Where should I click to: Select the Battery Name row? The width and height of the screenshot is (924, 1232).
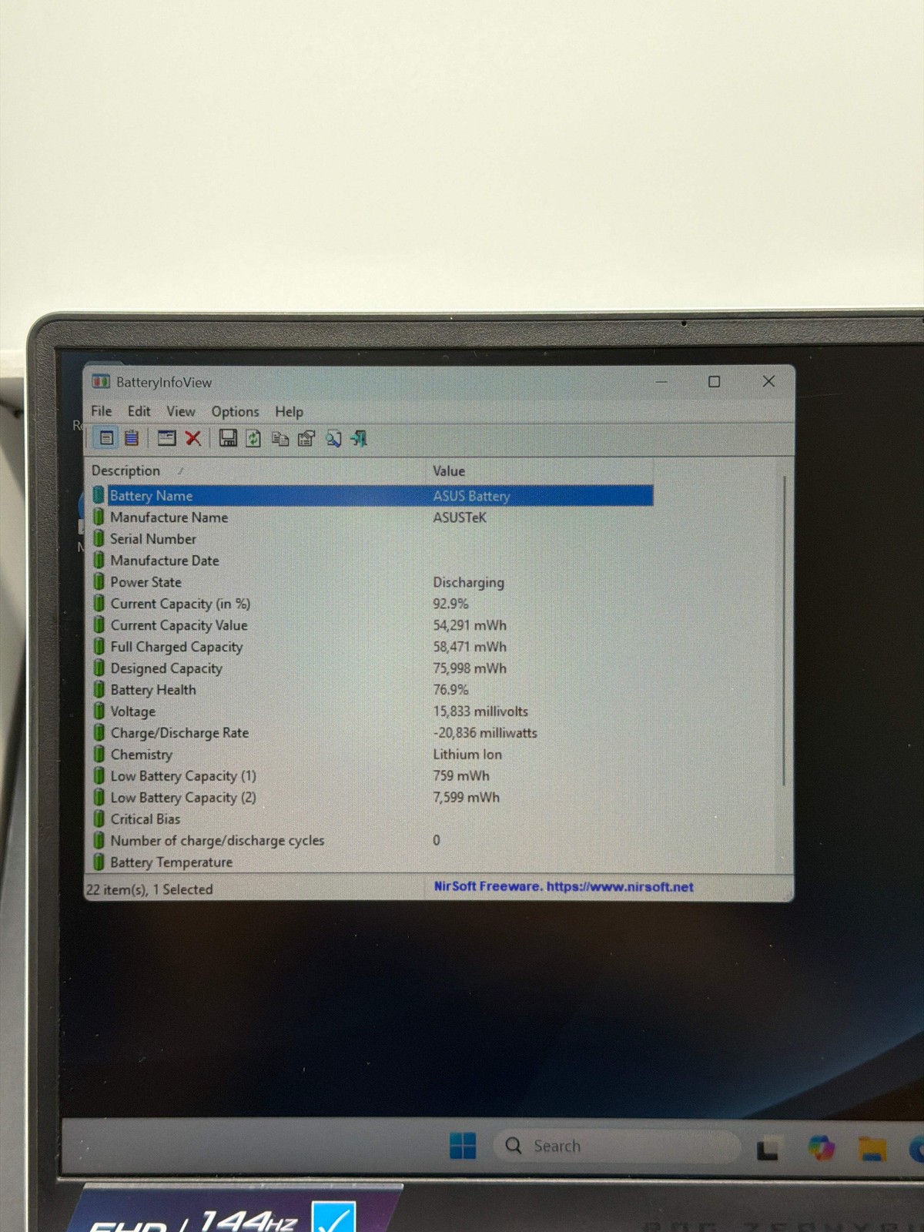click(x=372, y=495)
